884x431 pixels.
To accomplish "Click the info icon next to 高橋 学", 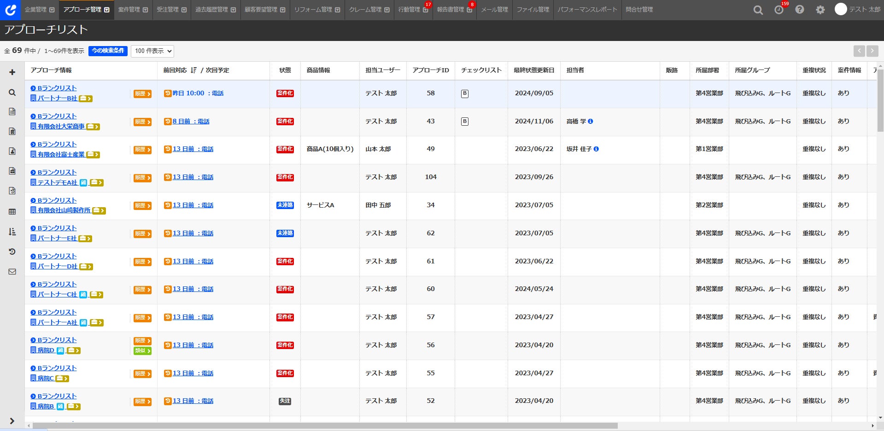I will pyautogui.click(x=591, y=121).
